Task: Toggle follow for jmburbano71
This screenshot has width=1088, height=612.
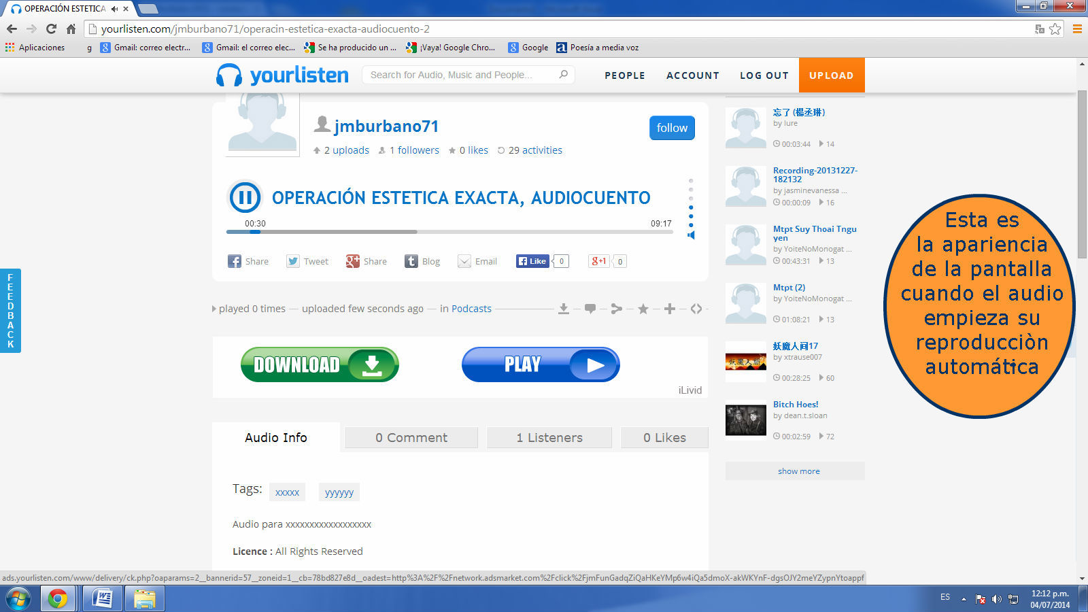Action: click(x=672, y=128)
